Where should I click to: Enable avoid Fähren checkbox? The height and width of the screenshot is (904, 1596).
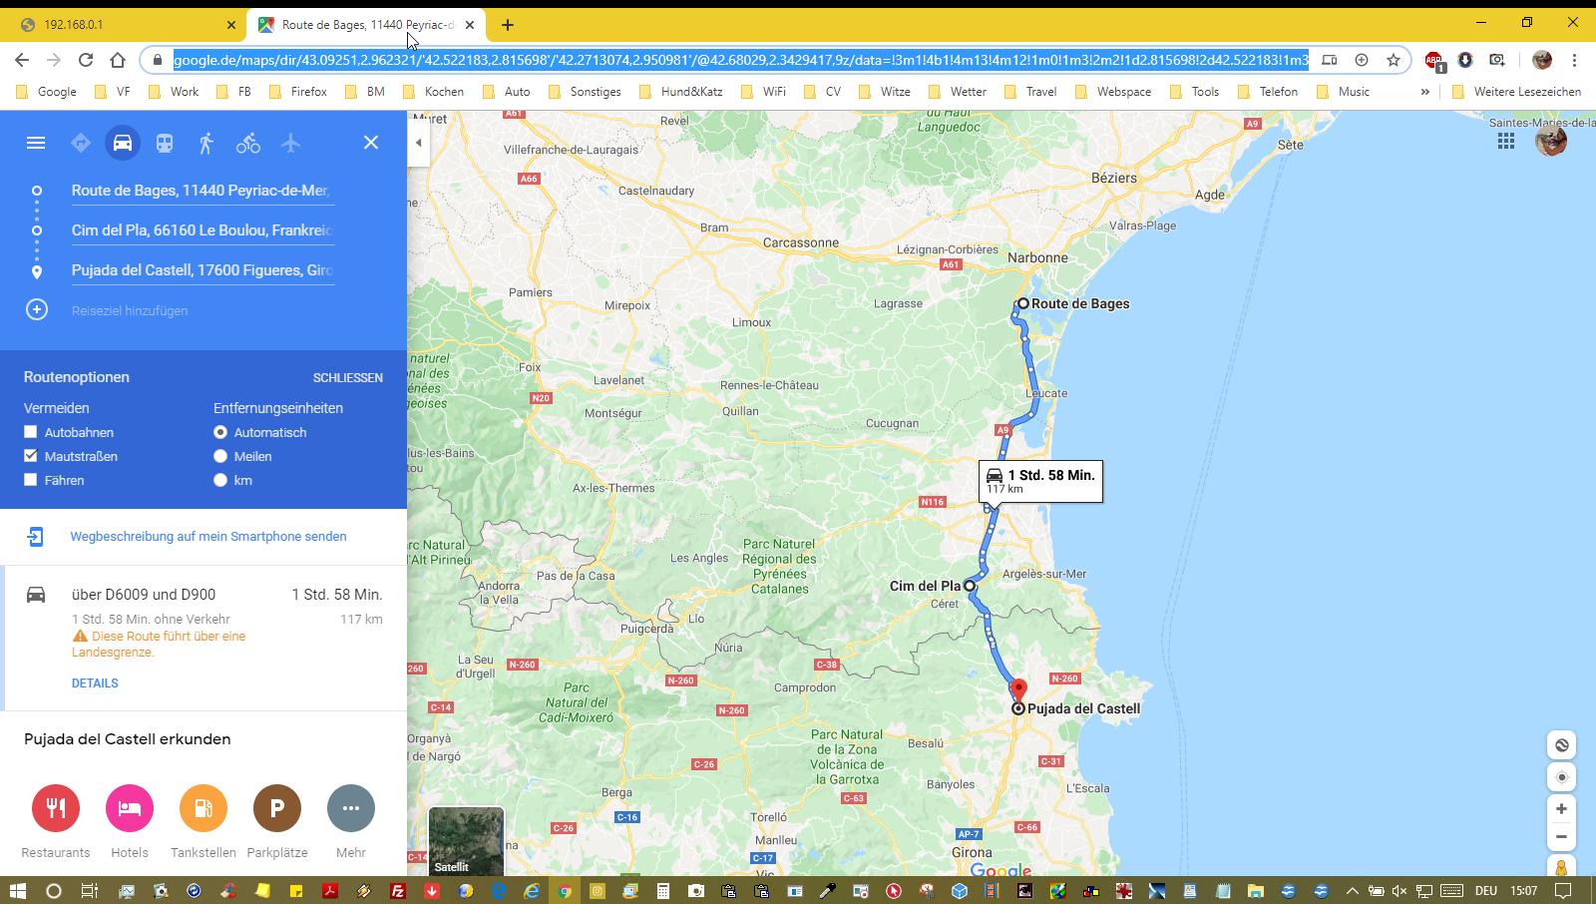[x=31, y=480]
